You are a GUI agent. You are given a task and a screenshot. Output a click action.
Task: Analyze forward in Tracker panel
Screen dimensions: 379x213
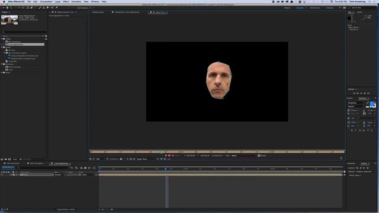pos(364,168)
